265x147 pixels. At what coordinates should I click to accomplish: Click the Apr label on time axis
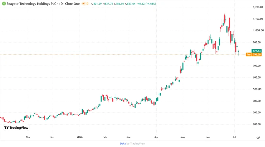(156, 137)
